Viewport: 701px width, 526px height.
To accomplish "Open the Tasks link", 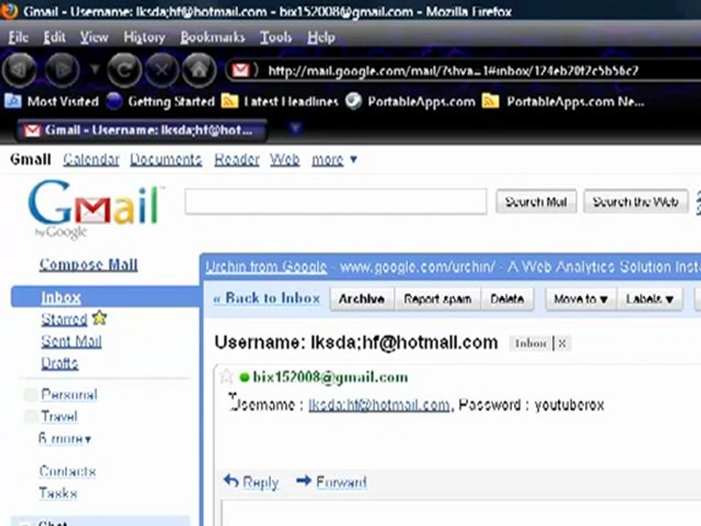I will tap(58, 493).
